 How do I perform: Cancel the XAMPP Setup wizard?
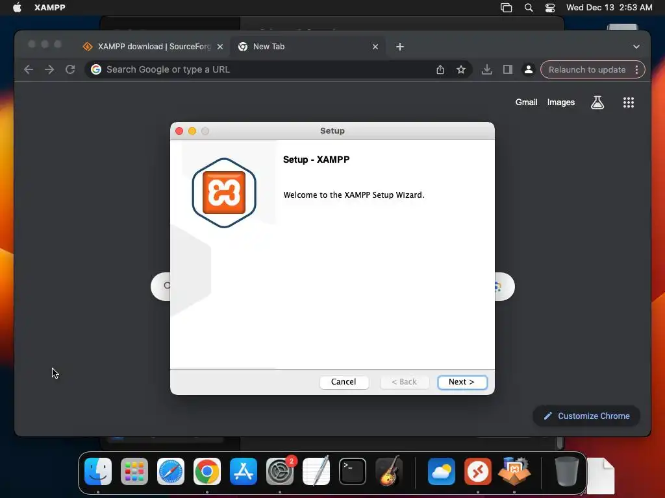tap(344, 382)
